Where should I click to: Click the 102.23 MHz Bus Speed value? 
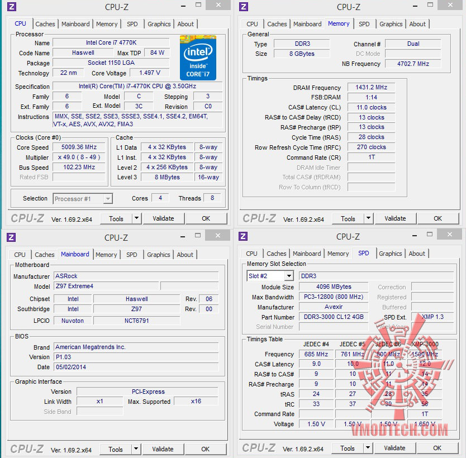(79, 167)
